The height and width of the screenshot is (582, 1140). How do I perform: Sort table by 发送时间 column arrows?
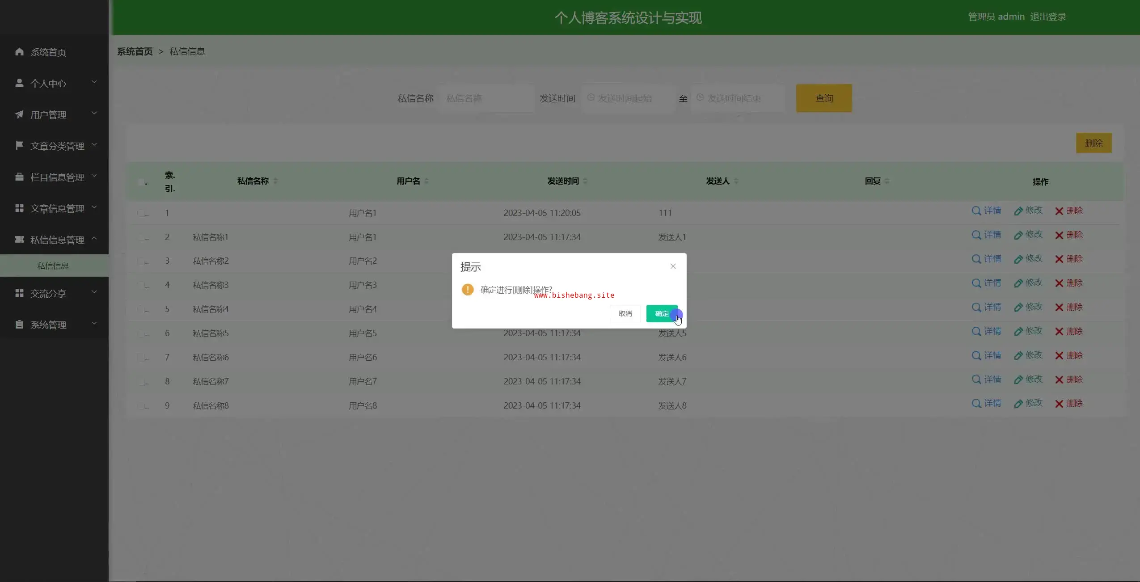click(585, 181)
